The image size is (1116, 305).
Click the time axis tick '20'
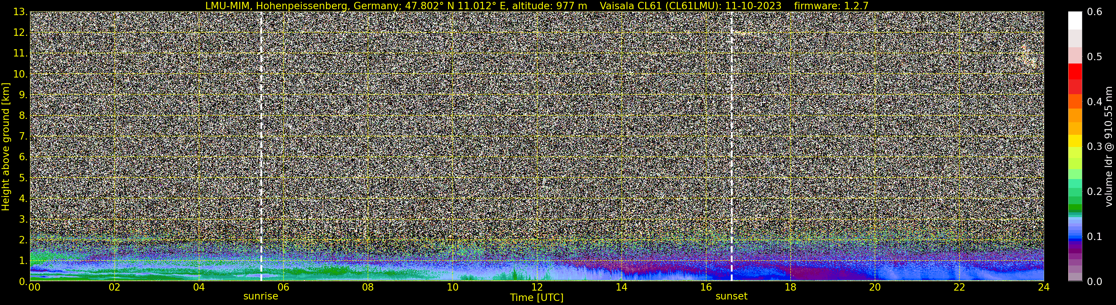[x=875, y=288]
